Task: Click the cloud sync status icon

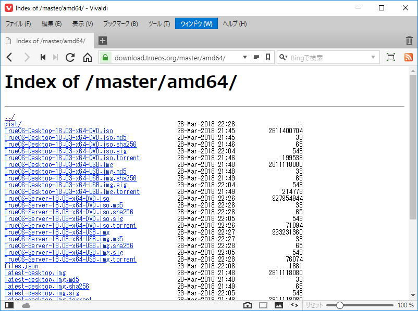Action: click(26, 305)
